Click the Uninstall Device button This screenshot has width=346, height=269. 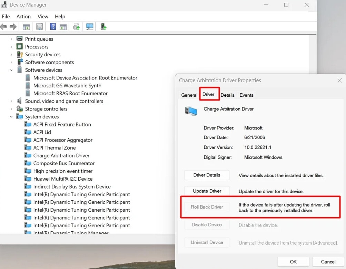point(207,242)
